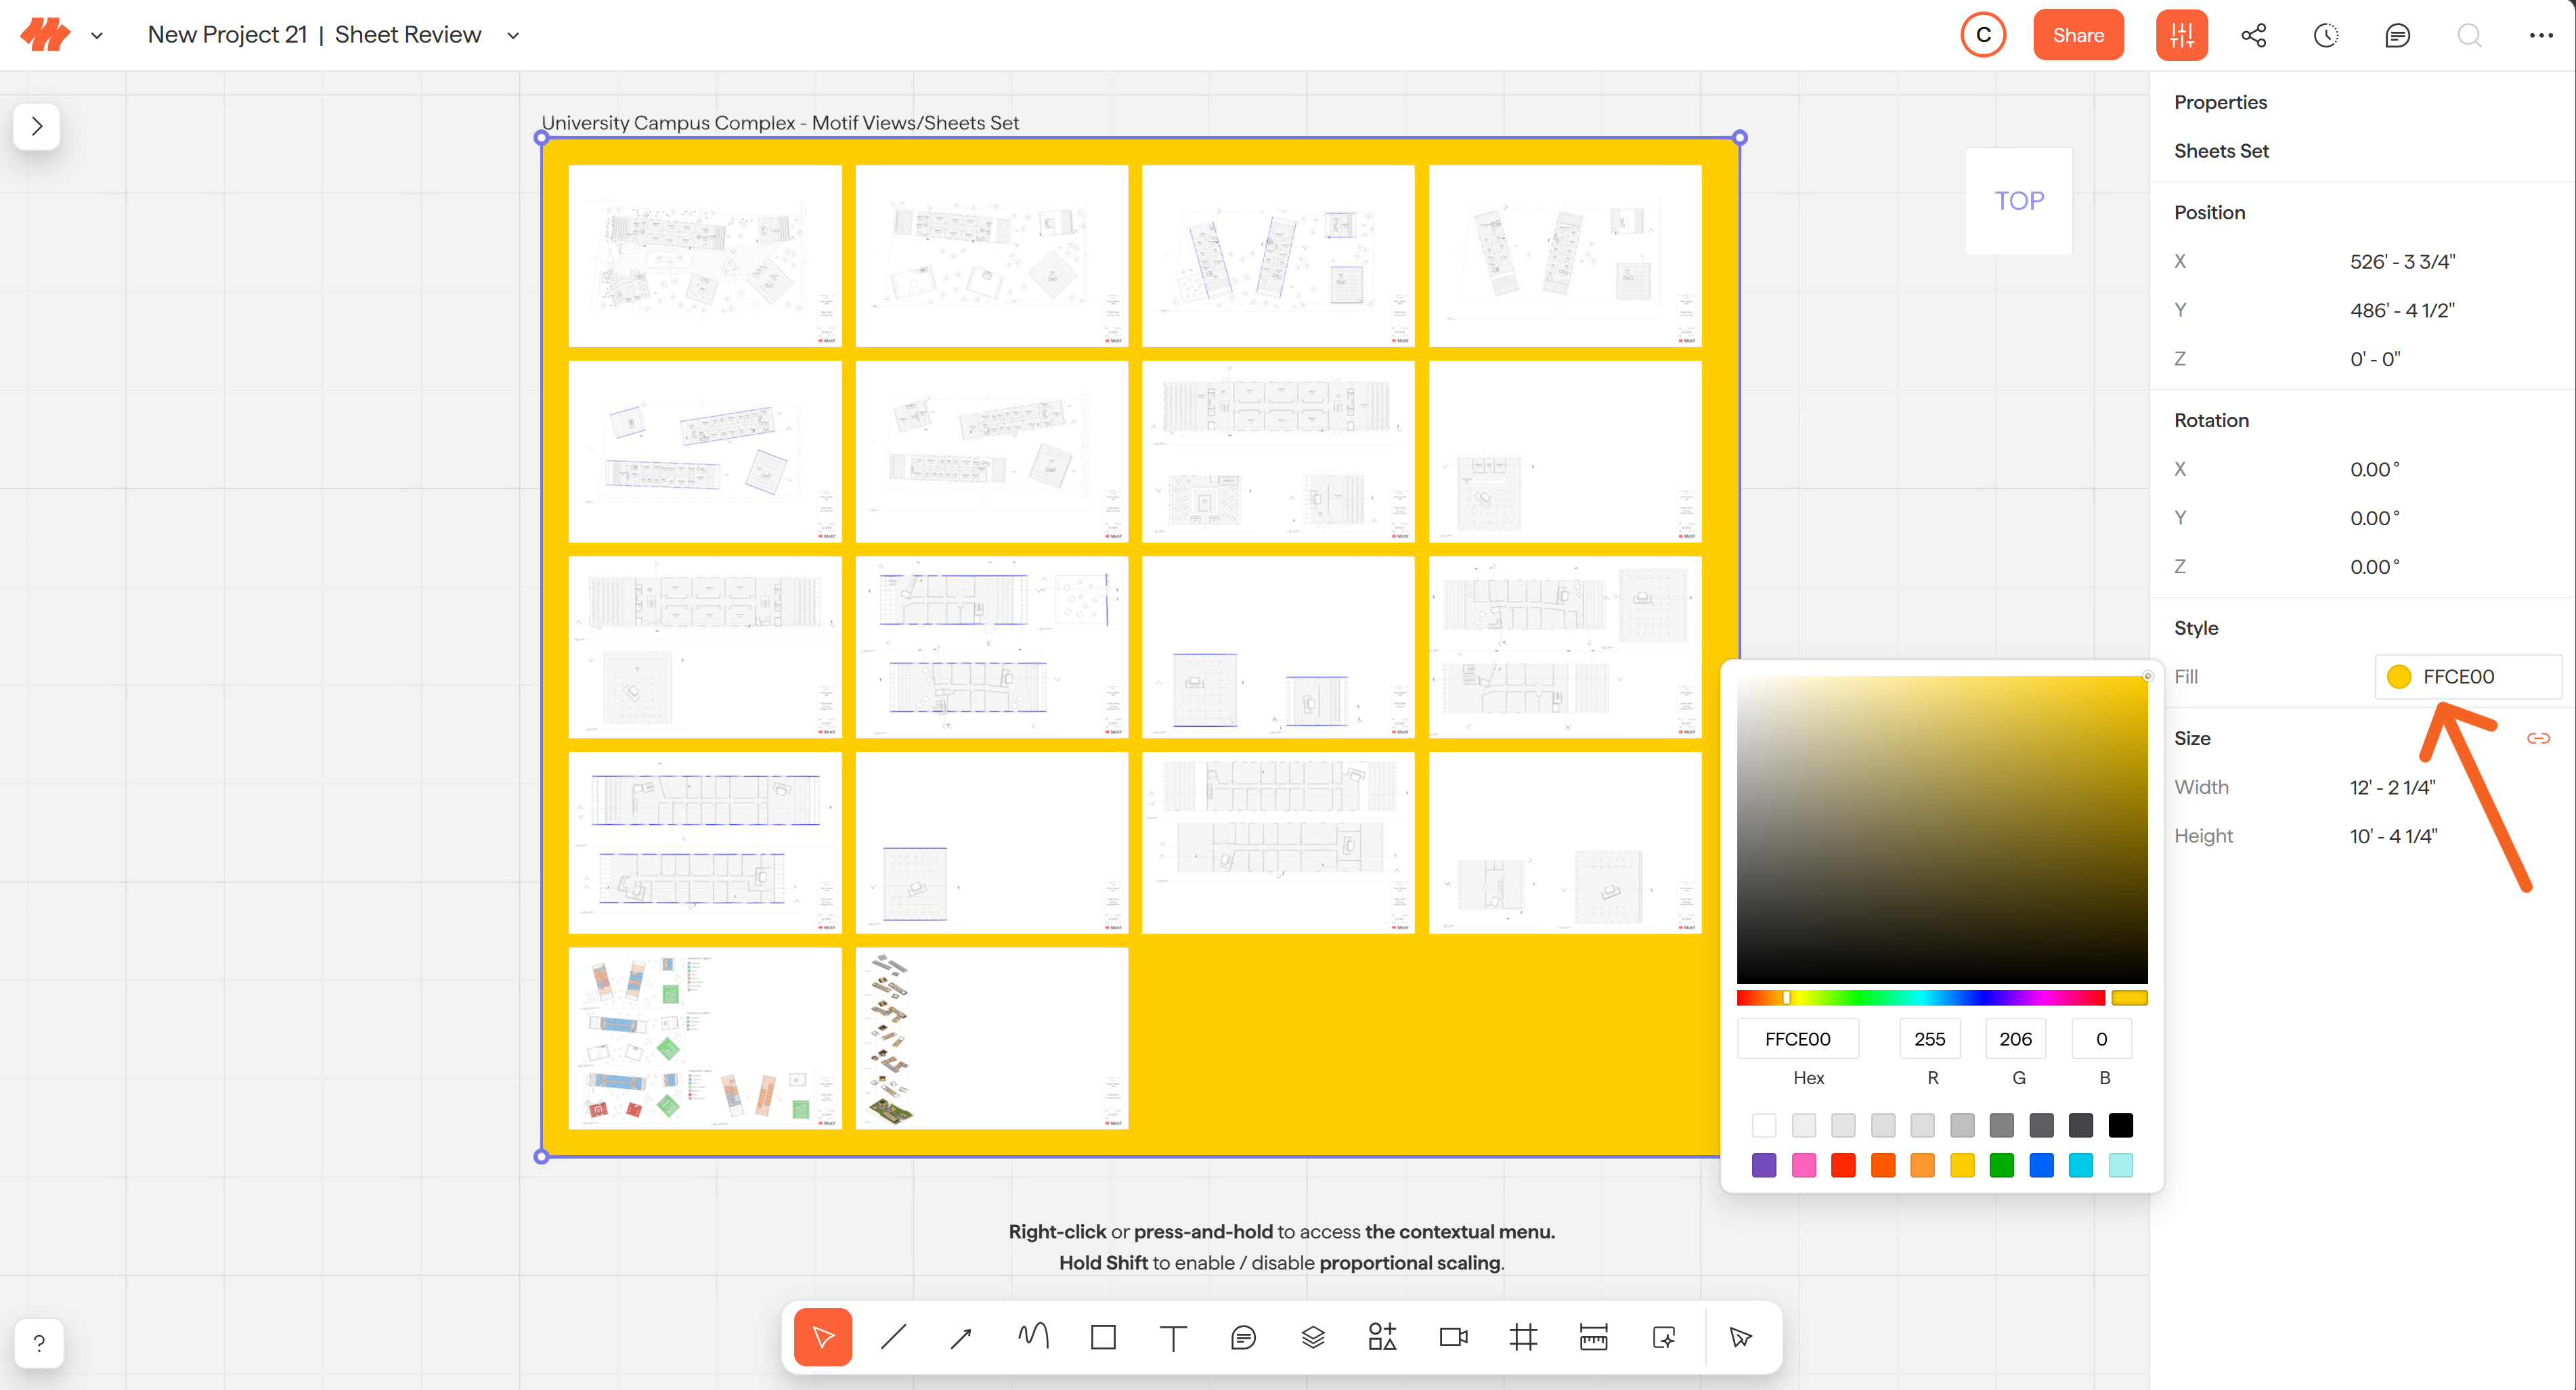Open the help question mark button
Viewport: 2576px width, 1390px height.
tap(39, 1343)
